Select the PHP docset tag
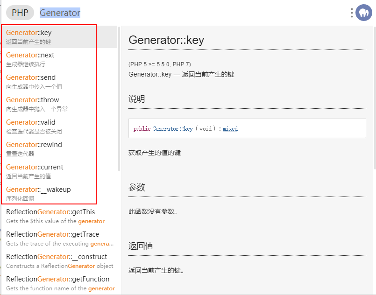376x295 pixels. point(20,13)
